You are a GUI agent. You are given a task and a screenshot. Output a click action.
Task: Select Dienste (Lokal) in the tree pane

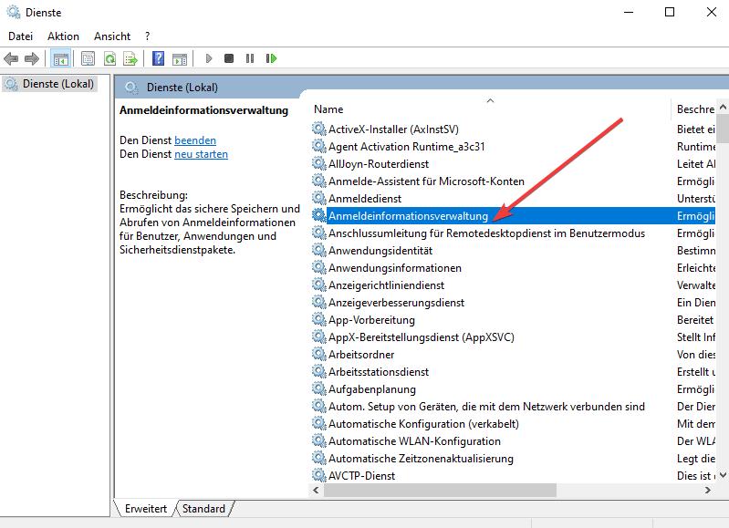50,84
